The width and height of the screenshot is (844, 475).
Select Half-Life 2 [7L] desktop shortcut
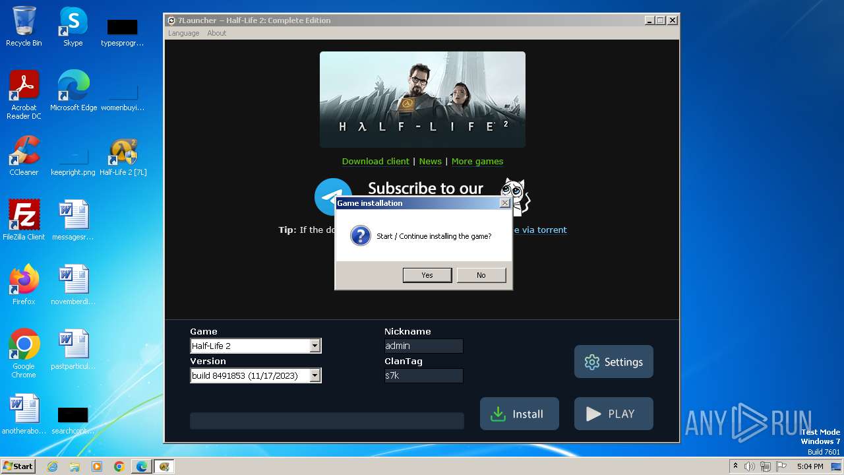tap(123, 156)
